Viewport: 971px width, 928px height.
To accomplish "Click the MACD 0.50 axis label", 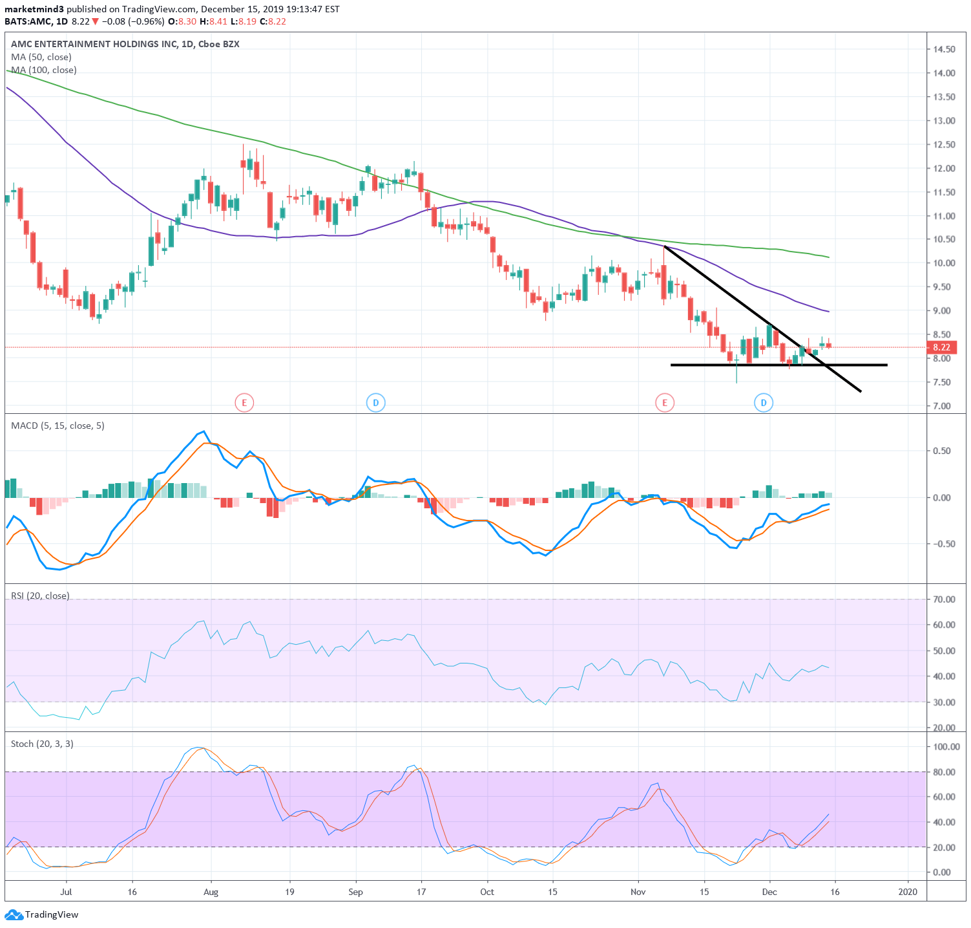I will click(941, 451).
